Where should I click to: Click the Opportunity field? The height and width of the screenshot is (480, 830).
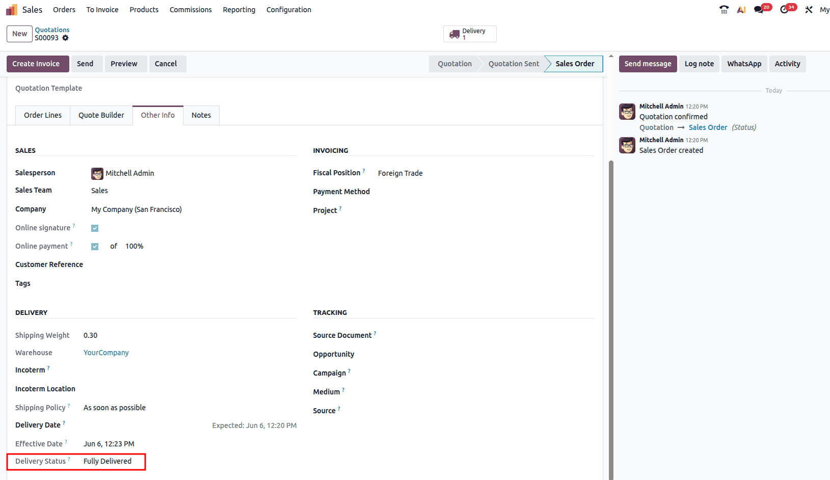tap(486, 354)
